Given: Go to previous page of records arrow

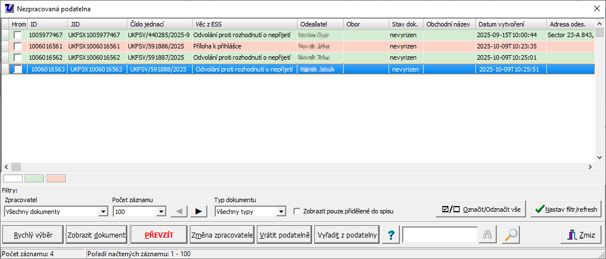Looking at the screenshot, I should coord(179,212).
